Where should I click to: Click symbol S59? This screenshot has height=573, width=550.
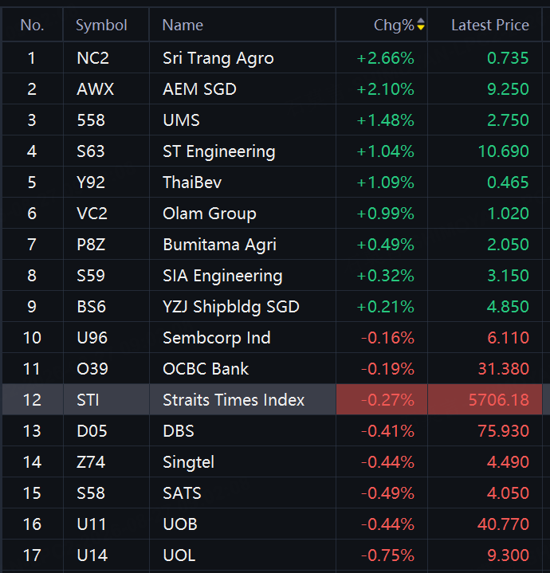(91, 276)
